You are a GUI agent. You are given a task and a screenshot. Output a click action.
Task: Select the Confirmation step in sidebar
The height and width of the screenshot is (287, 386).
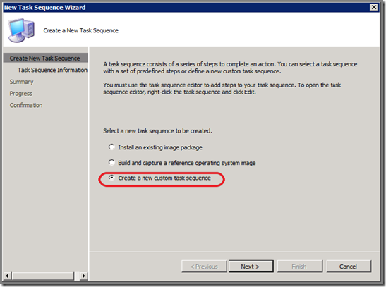pyautogui.click(x=26, y=105)
